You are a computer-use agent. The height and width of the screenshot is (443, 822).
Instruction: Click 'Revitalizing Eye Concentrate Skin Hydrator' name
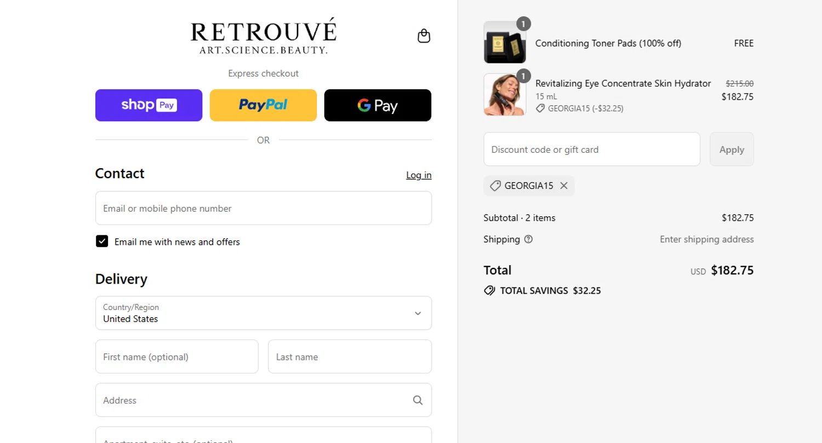pos(623,83)
